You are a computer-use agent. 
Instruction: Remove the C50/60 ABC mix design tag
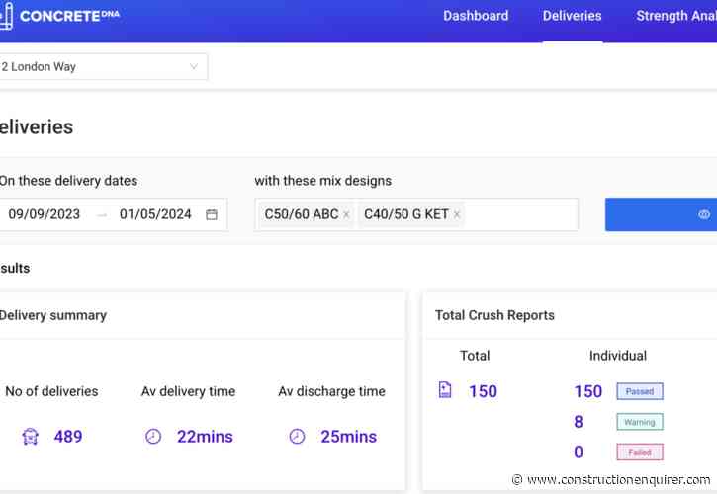coord(346,214)
